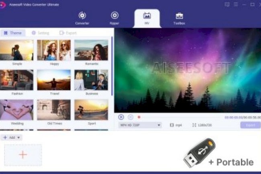Choose the Wedding theme thumbnail
This screenshot has width=261, height=174.
(16, 110)
